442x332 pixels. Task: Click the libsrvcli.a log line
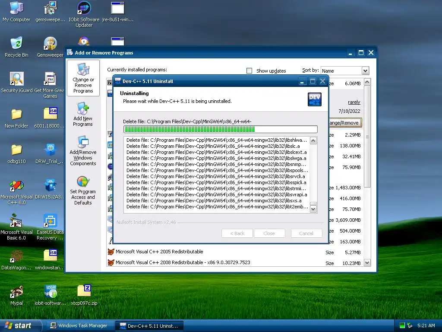pyautogui.click(x=216, y=176)
